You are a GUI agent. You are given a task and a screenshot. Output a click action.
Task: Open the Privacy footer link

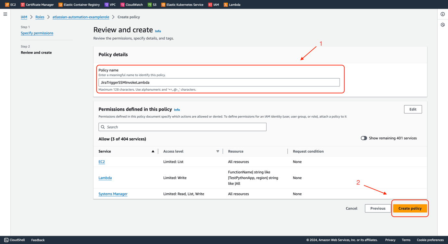click(x=390, y=240)
